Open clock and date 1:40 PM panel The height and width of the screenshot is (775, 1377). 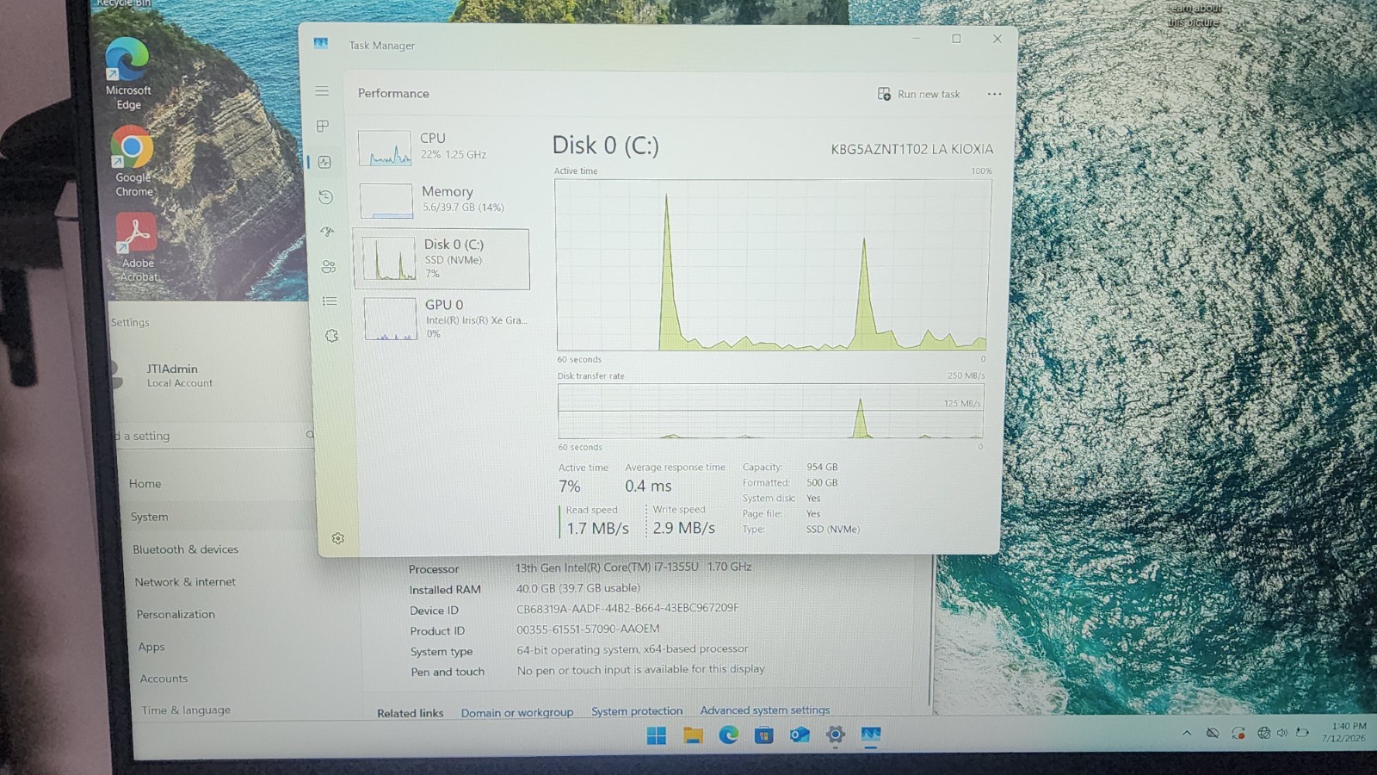(1343, 732)
